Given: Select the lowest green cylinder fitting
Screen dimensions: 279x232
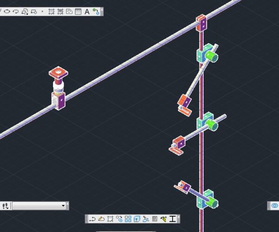Looking at the screenshot, I should 212,202.
